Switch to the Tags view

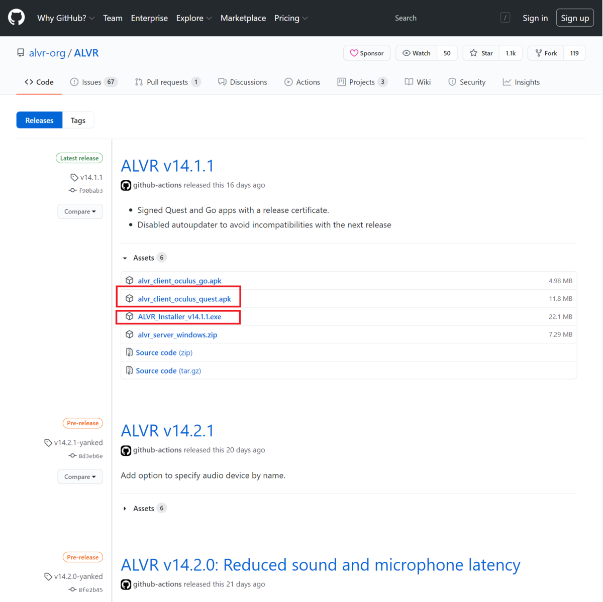(78, 121)
